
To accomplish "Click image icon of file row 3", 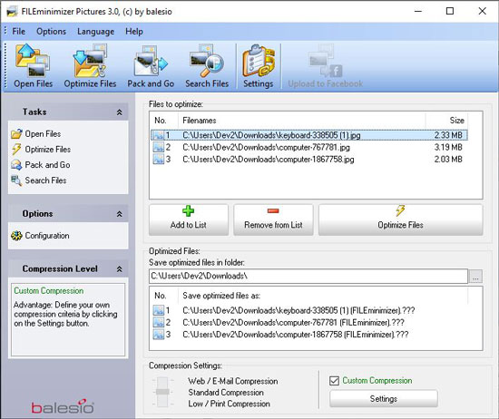I will [x=158, y=159].
